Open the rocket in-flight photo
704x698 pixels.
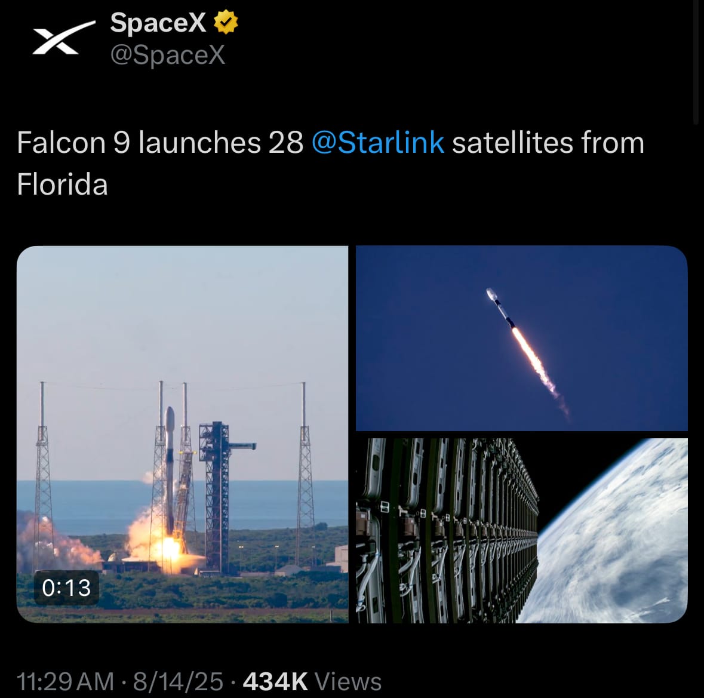522,338
